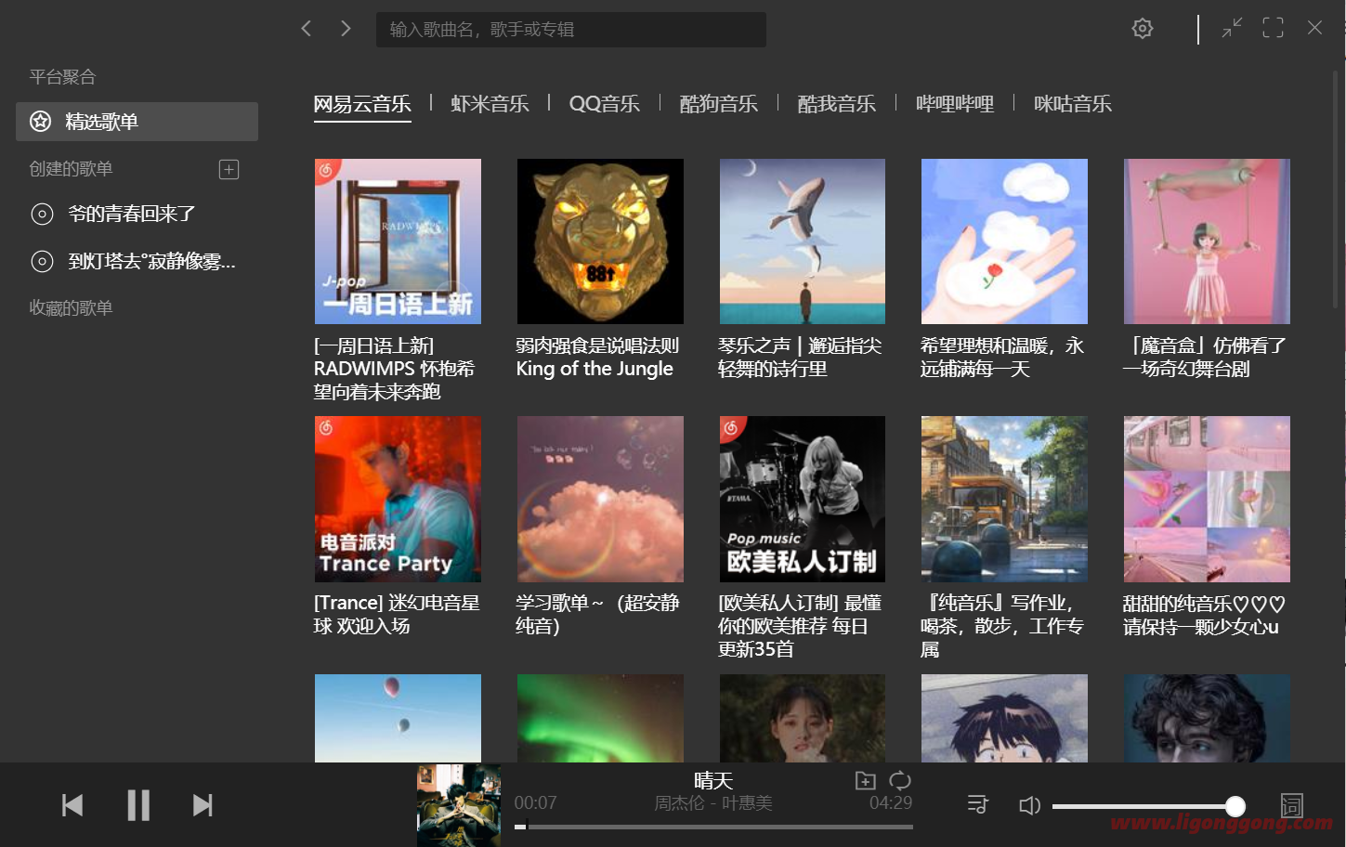Image resolution: width=1346 pixels, height=847 pixels.
Task: Open the anime boy playlist cover
Action: 1004,718
